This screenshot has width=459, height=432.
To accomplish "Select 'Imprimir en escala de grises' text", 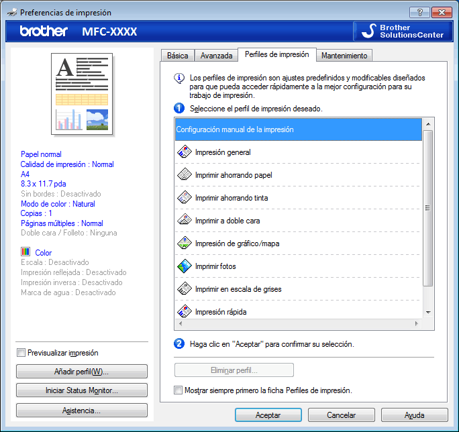I will coord(238,289).
